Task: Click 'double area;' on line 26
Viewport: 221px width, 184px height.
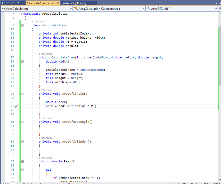Action: click(57, 102)
